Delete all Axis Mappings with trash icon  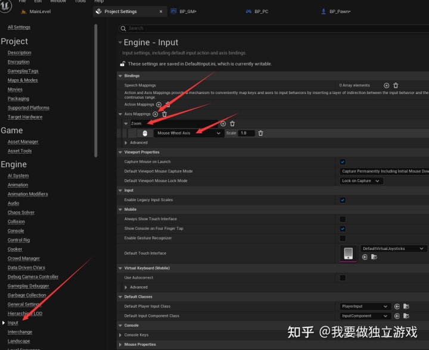(164, 114)
